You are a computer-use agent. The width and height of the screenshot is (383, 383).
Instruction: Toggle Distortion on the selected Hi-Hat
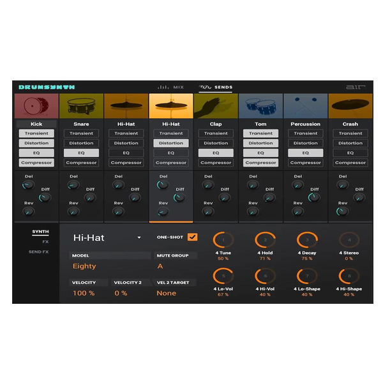171,143
